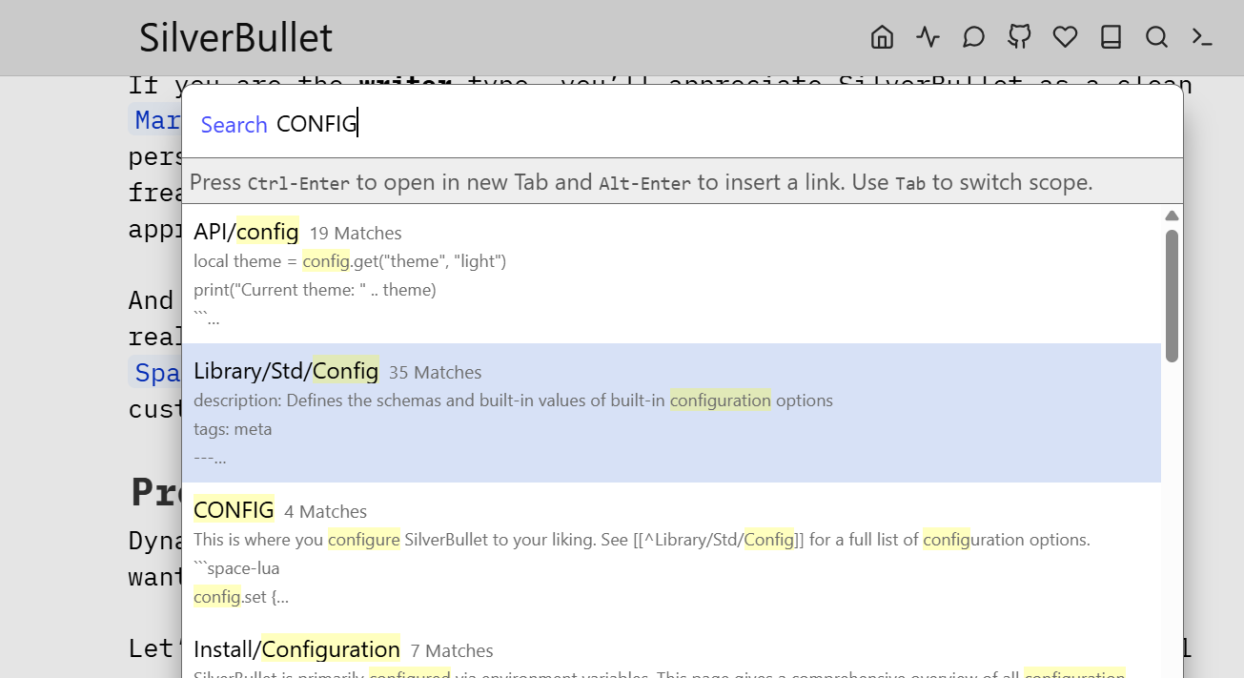Open the terminal command icon
This screenshot has height=678, width=1244.
coord(1202,37)
